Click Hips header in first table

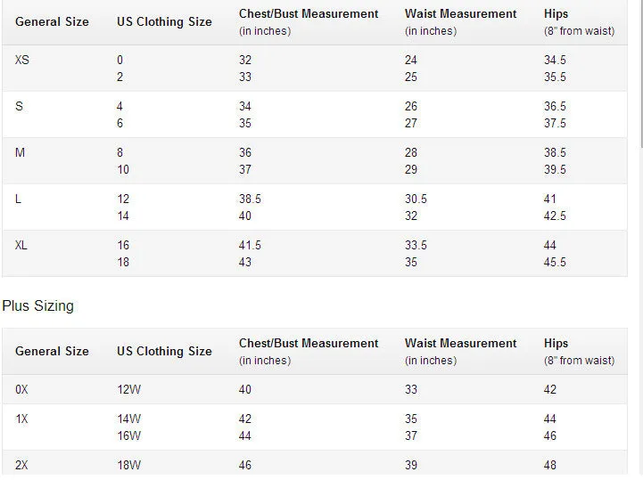[x=556, y=14]
